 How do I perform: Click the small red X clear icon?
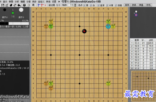tap(45, 5)
